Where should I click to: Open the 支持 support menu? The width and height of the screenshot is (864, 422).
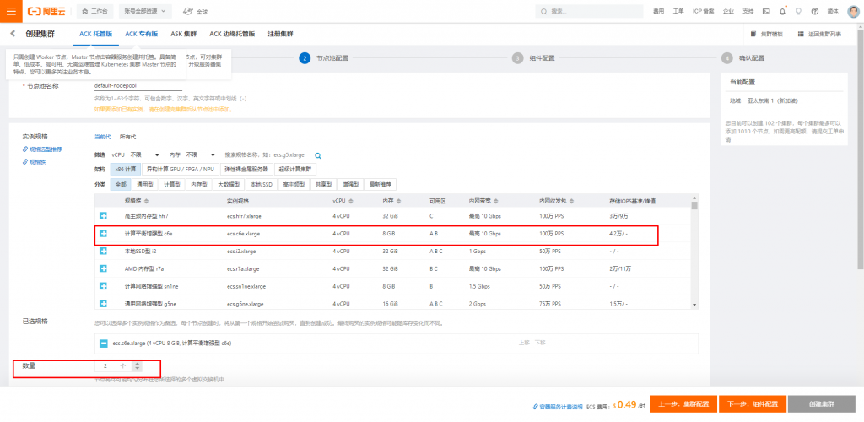[748, 11]
